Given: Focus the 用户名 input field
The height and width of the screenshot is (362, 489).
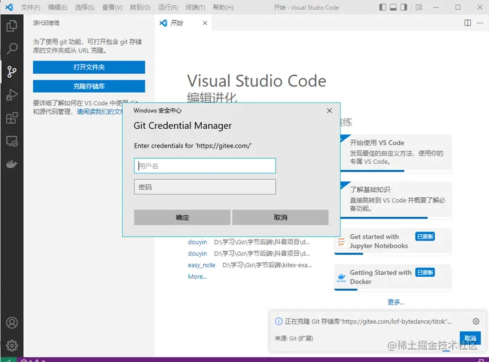Looking at the screenshot, I should [205, 165].
